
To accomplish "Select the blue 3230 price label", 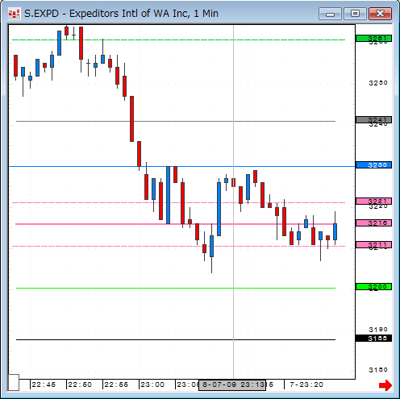I will tap(373, 164).
